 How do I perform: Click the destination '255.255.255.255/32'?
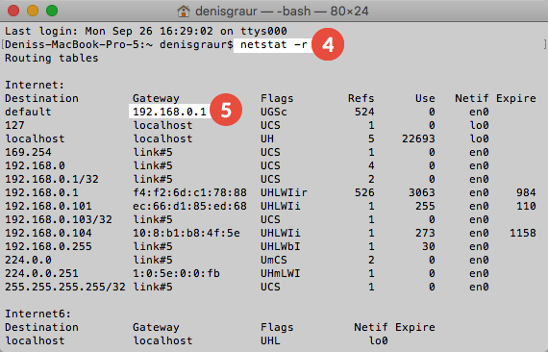(x=65, y=287)
